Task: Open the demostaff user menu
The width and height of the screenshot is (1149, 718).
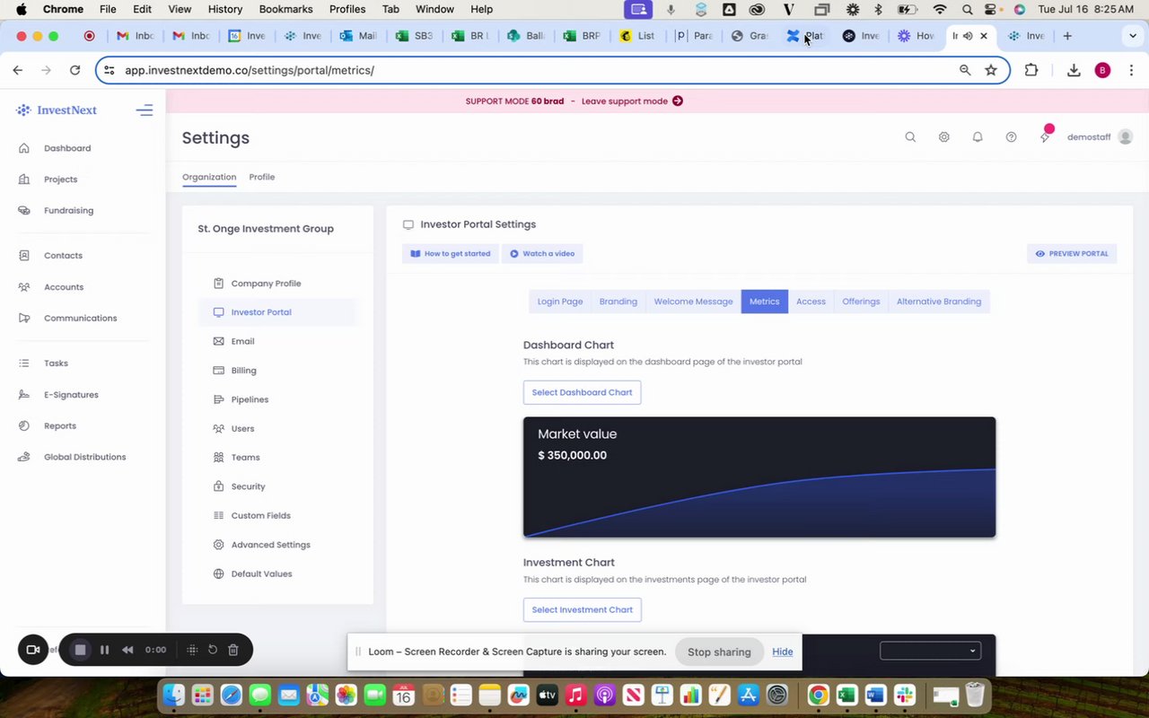Action: [1100, 137]
